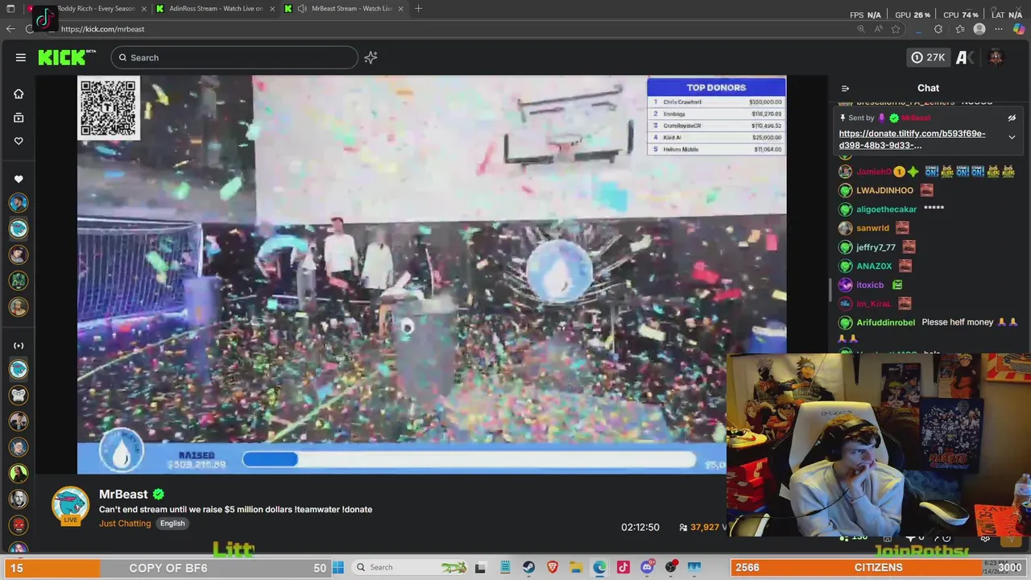The width and height of the screenshot is (1031, 580).
Task: Open browser settings three-dots menu
Action: [999, 29]
